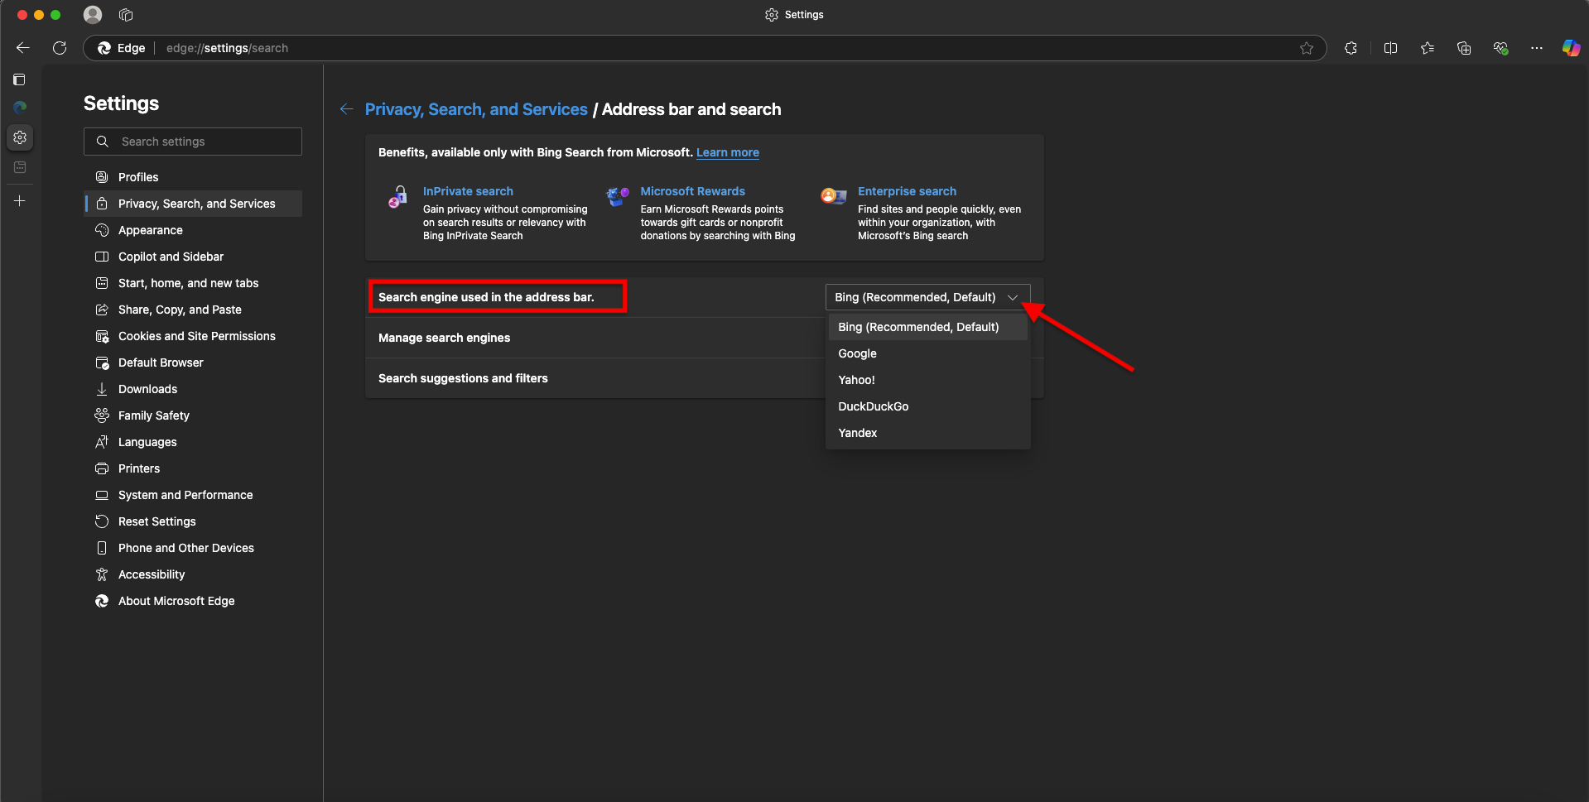Reload the page with refresh icon
The width and height of the screenshot is (1589, 802).
coord(60,48)
